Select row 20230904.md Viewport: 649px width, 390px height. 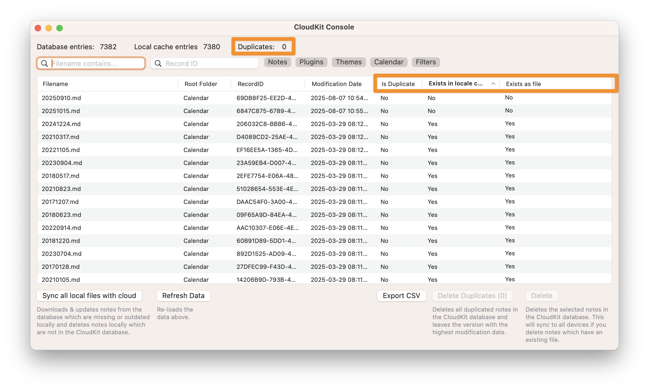coord(324,163)
